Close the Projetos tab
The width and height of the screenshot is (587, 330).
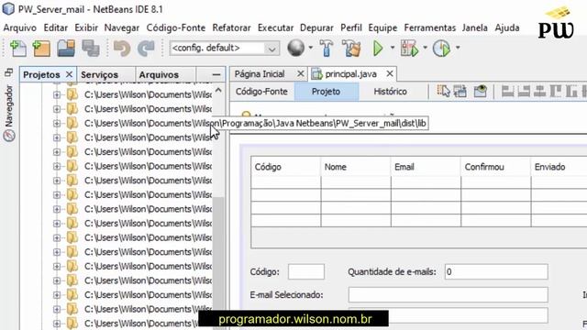[69, 74]
